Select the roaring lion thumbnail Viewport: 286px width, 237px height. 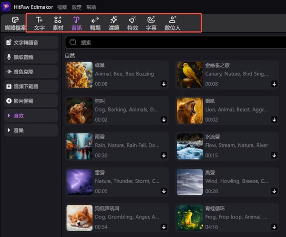190,111
